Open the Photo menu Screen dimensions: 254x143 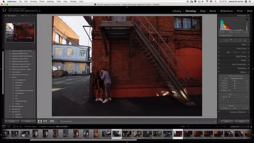pos(42,2)
